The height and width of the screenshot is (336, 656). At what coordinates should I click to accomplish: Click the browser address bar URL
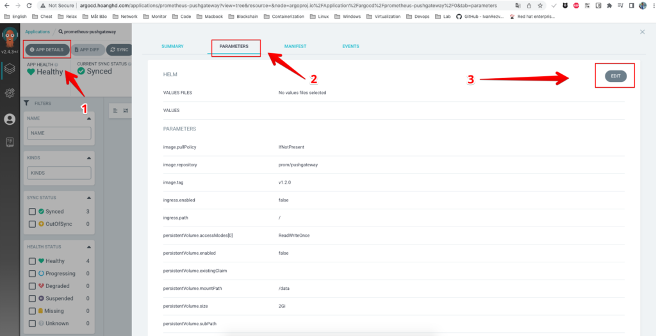(288, 6)
